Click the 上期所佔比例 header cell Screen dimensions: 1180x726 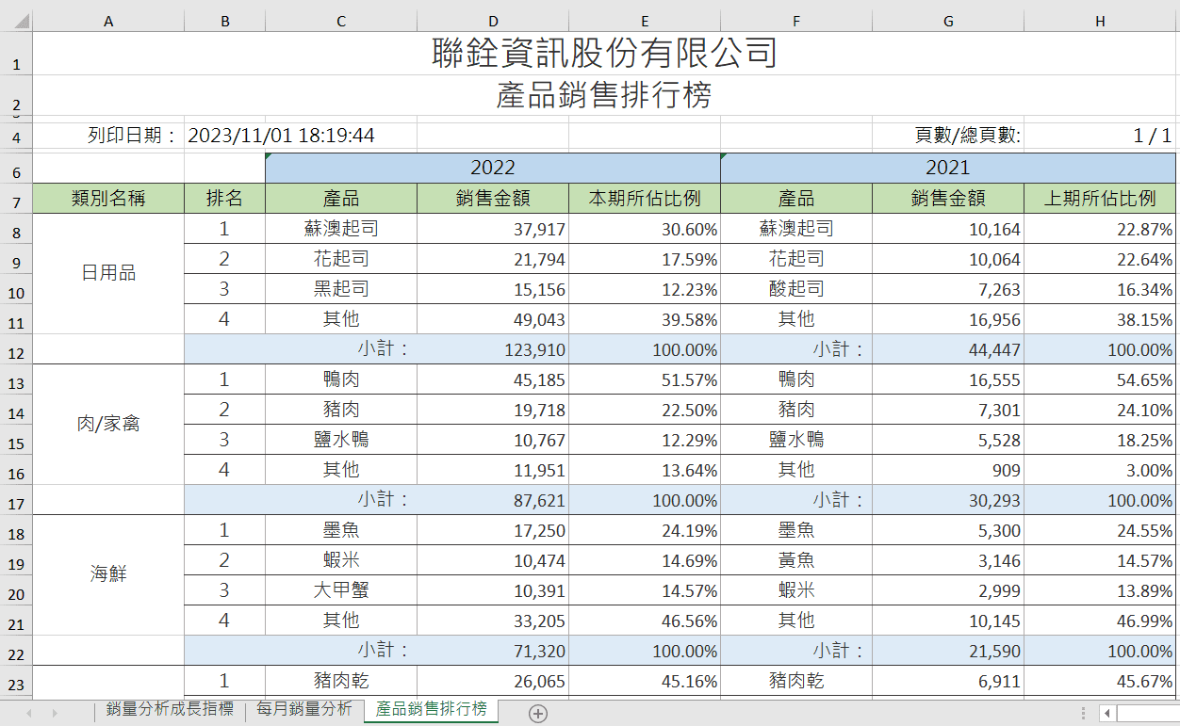1100,199
